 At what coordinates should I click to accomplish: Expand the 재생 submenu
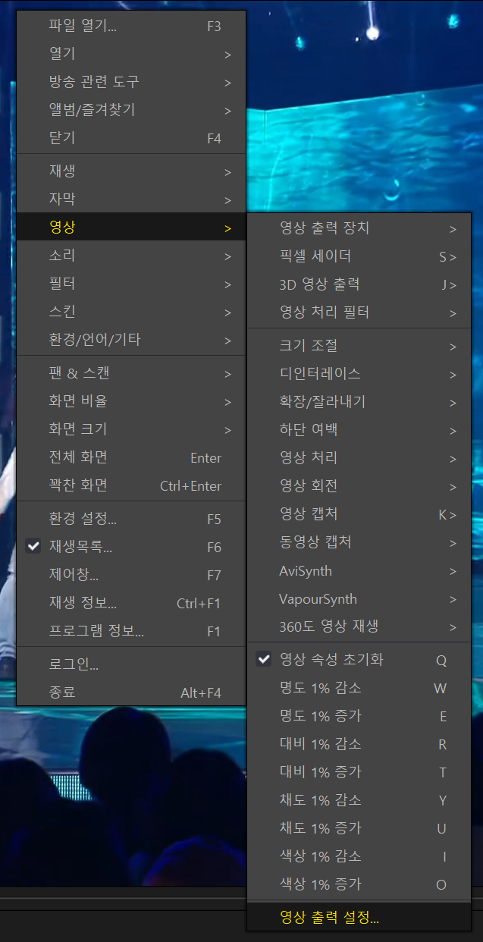pyautogui.click(x=131, y=171)
